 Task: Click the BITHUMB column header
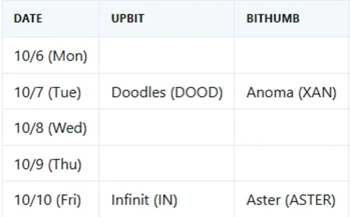[273, 19]
